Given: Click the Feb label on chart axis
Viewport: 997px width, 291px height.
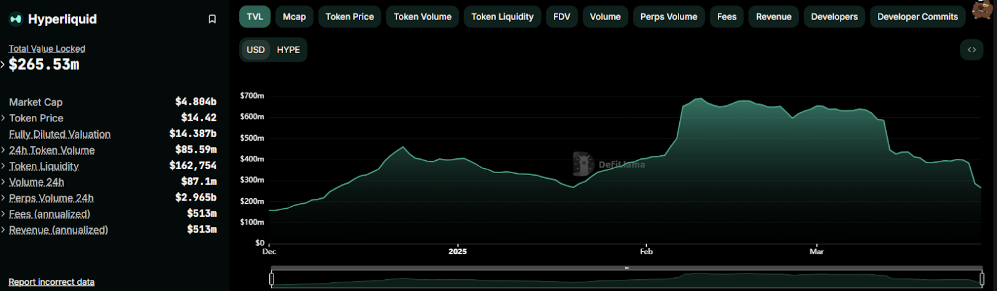Looking at the screenshot, I should (646, 252).
